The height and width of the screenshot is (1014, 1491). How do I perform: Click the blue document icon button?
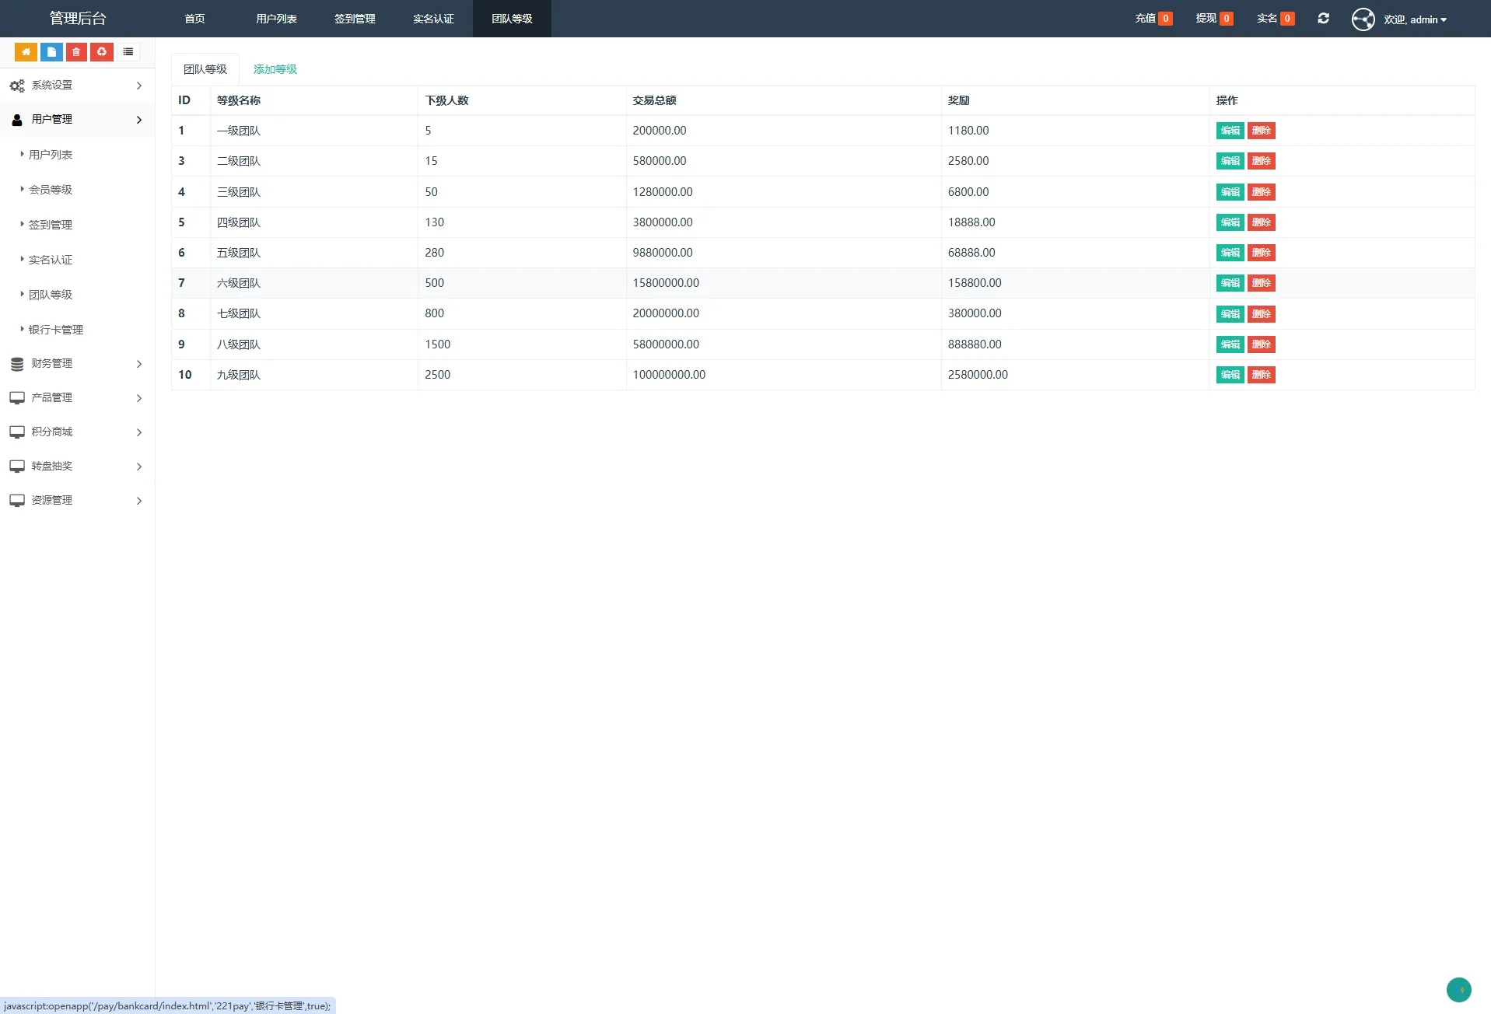(x=51, y=52)
